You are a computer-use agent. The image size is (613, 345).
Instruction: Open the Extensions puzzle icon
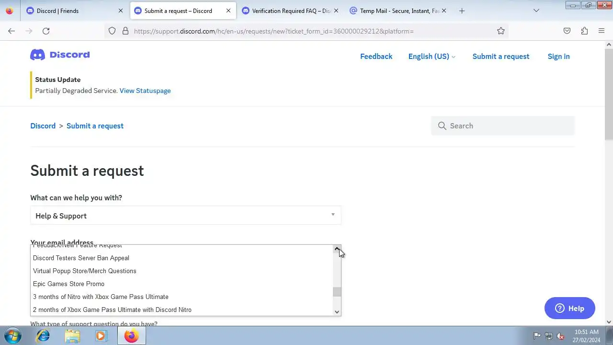pyautogui.click(x=584, y=31)
